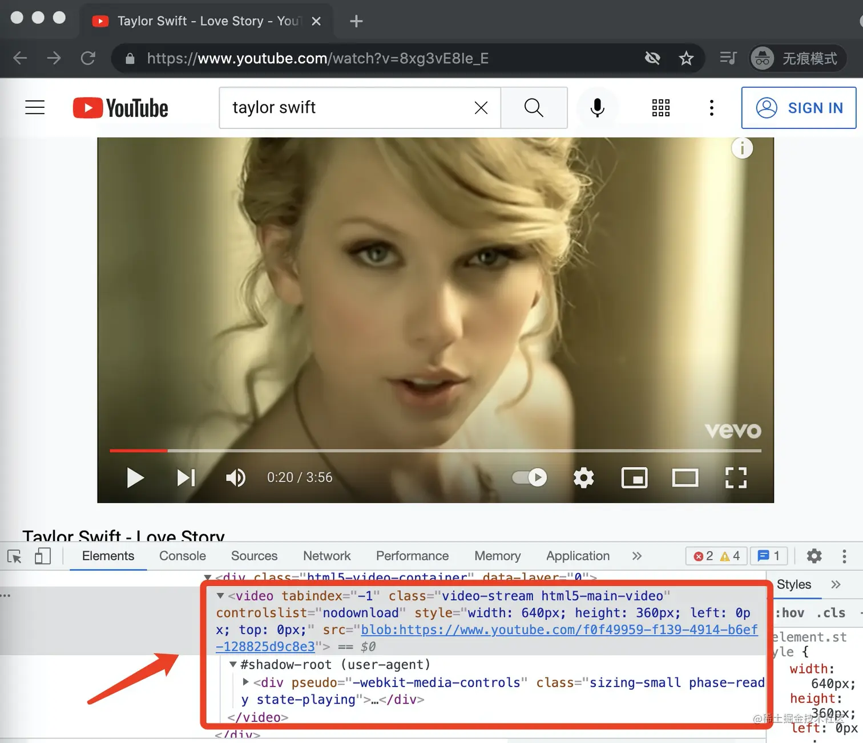Play the Love Story video
This screenshot has height=743, width=863.
click(135, 478)
